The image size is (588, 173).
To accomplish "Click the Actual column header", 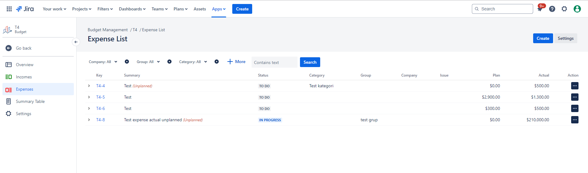I will tap(544, 75).
